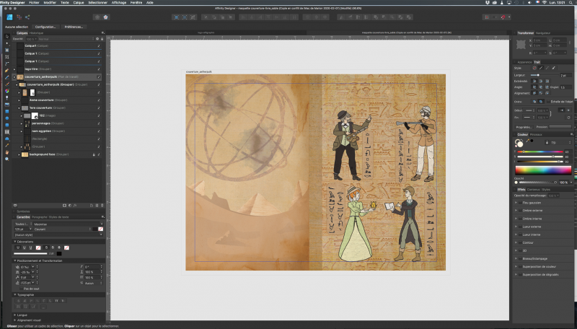Select the Vector Brush tool
Image resolution: width=577 pixels, height=329 pixels.
(x=7, y=84)
